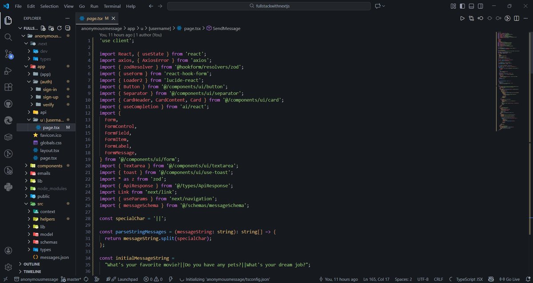Click notifications bell in status bar
This screenshot has width=533, height=283.
click(x=529, y=279)
